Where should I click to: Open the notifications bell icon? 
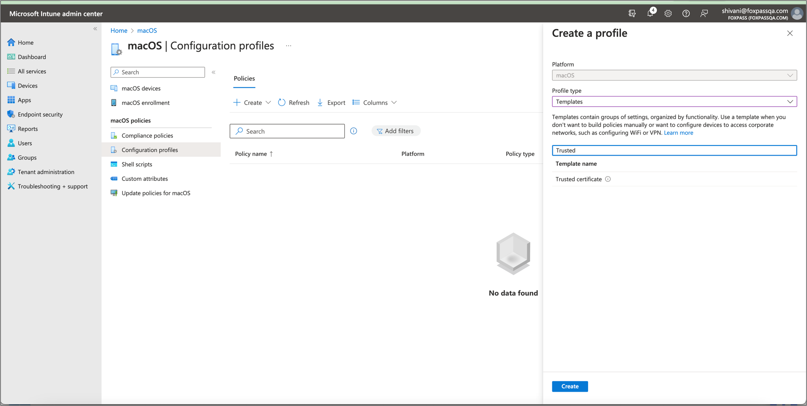click(650, 13)
